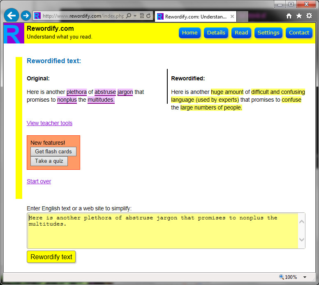Viewport: 319px width, 285px height.
Task: Click the refresh page icon
Action: [x=148, y=16]
